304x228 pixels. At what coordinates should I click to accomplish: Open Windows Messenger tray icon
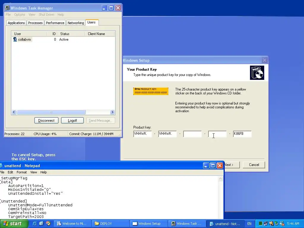[x=282, y=224]
